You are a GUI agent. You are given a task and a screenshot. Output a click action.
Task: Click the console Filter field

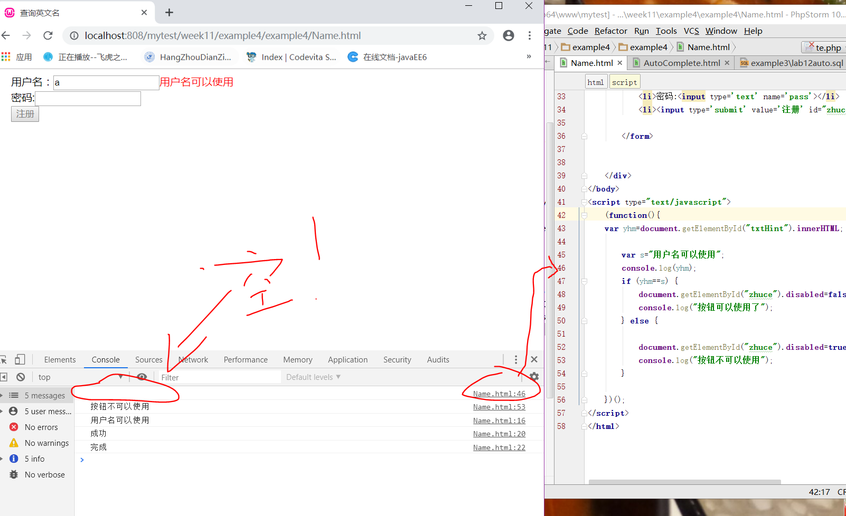tap(220, 377)
